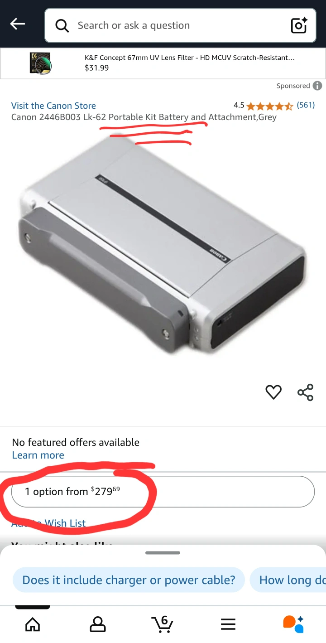The width and height of the screenshot is (326, 643).
Task: Share this Canon product
Action: pos(306,392)
